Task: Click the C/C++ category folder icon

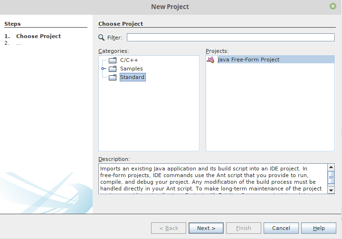Action: click(x=113, y=60)
